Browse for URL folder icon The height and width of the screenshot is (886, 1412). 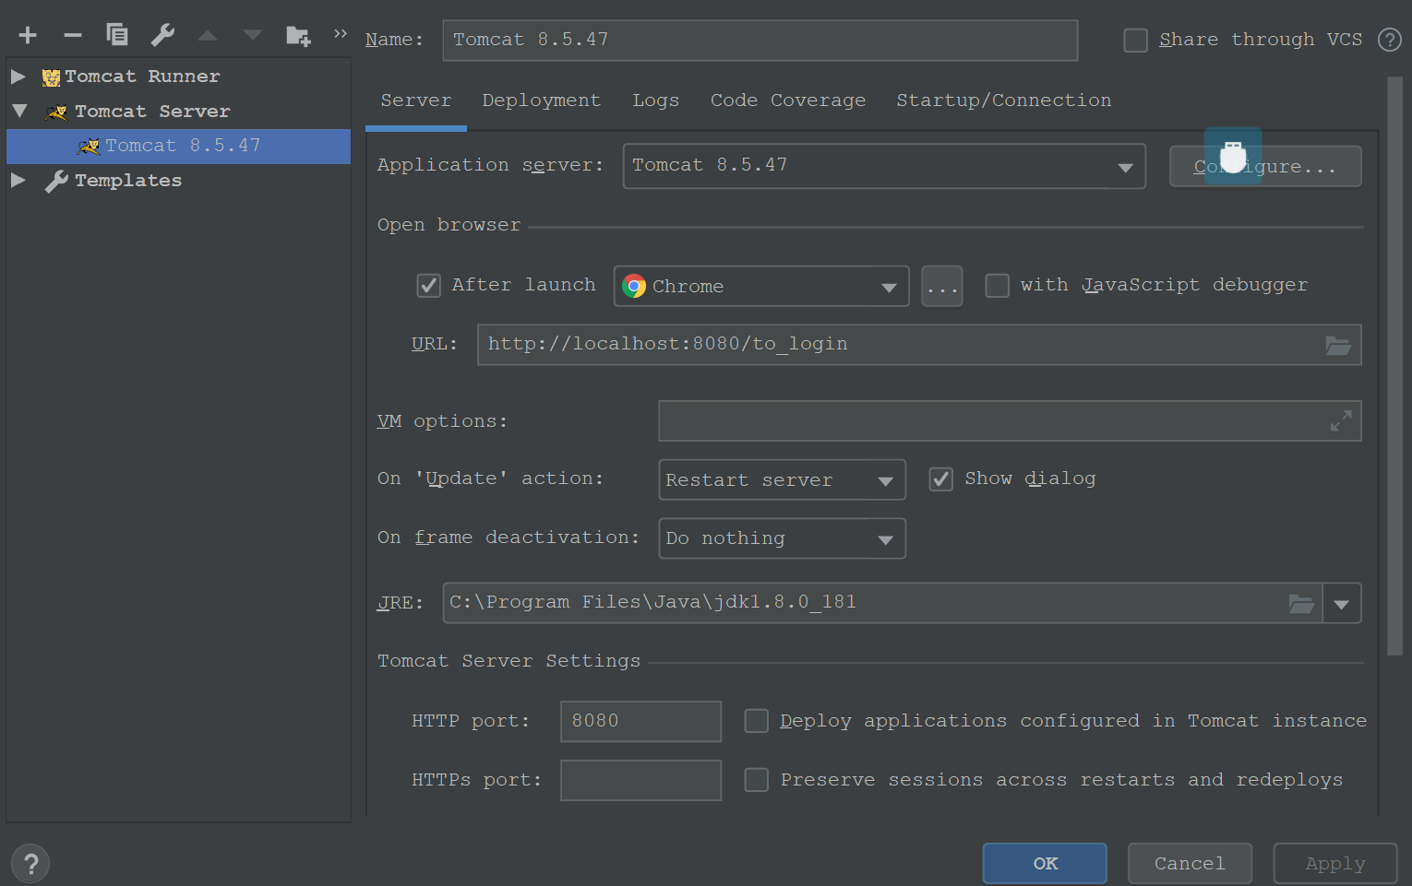coord(1338,346)
